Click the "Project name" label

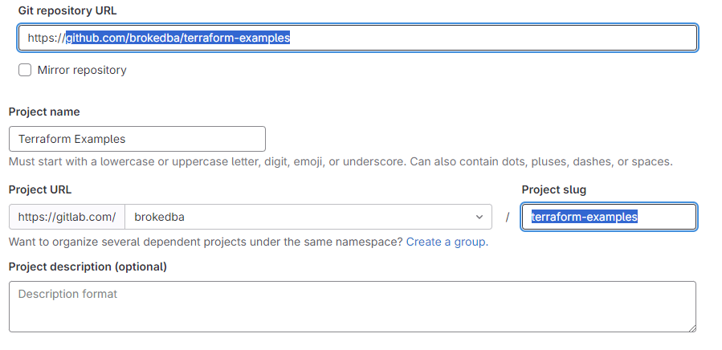tap(44, 112)
